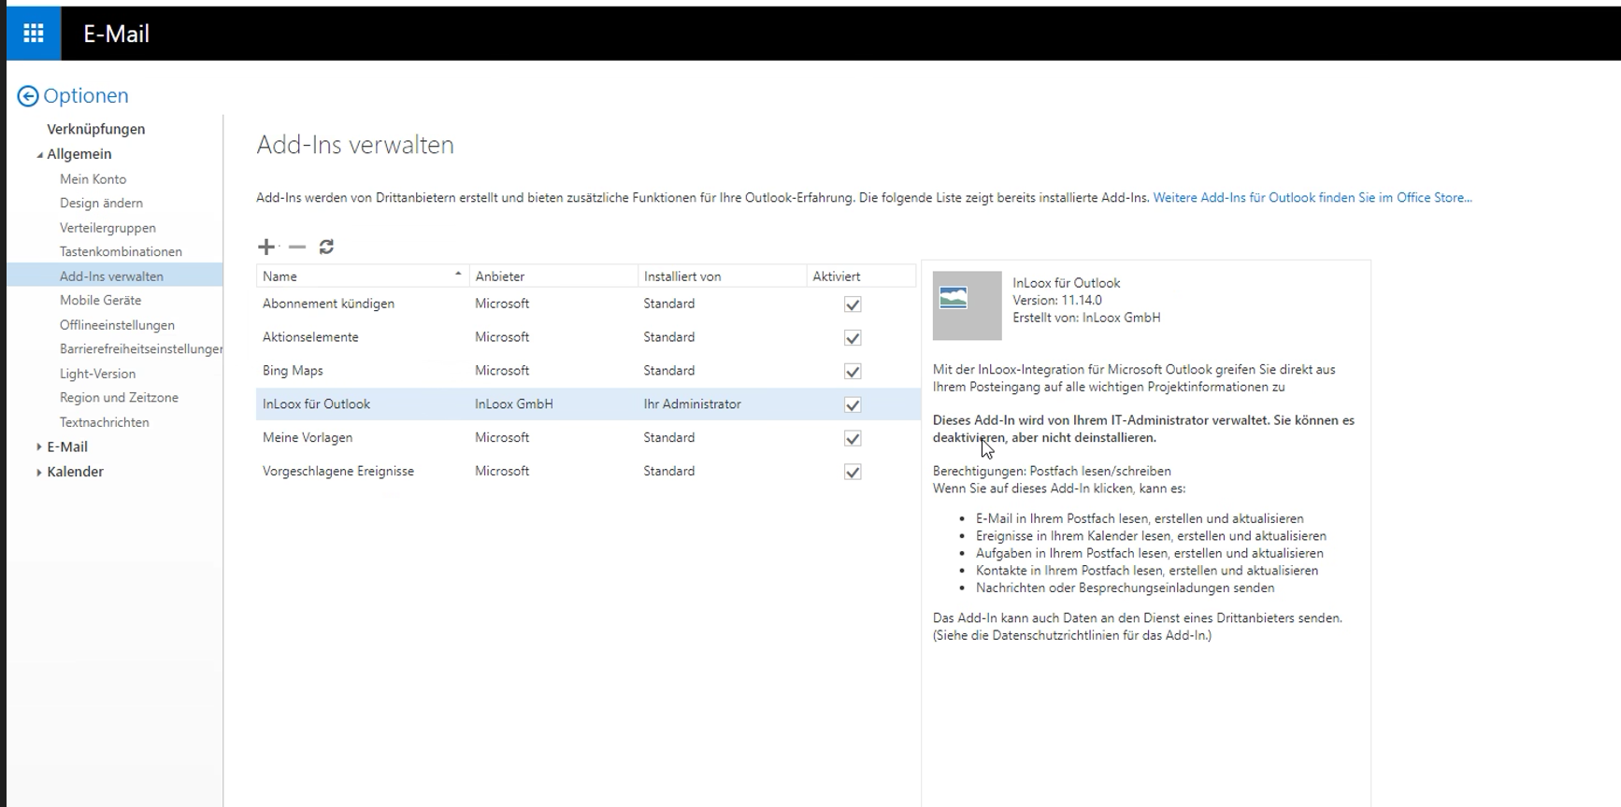Select Light-Version option
Viewport: 1621px width, 807px height.
[97, 374]
